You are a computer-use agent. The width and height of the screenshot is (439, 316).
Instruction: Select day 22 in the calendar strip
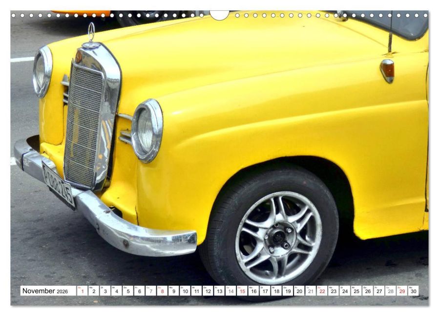pos(322,291)
